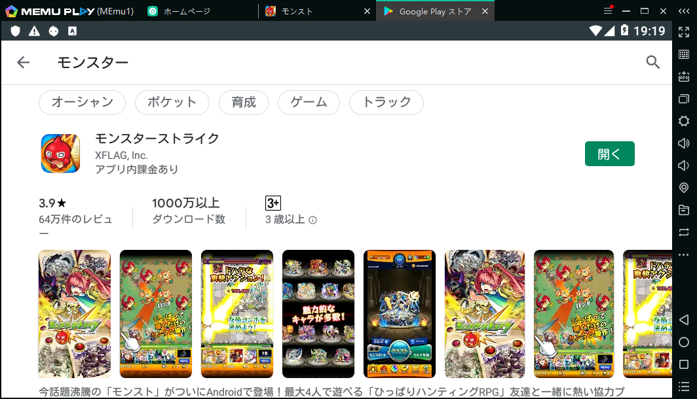Image resolution: width=697 pixels, height=399 pixels.
Task: Click the APK install icon
Action: (x=684, y=77)
